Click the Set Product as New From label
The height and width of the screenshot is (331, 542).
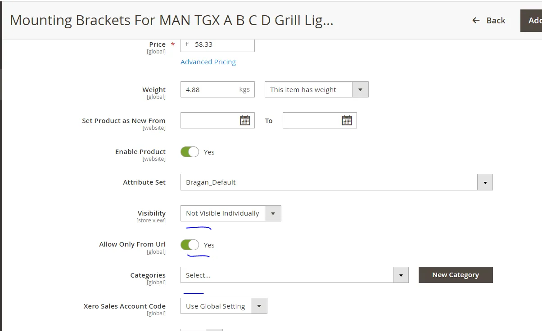click(x=124, y=121)
